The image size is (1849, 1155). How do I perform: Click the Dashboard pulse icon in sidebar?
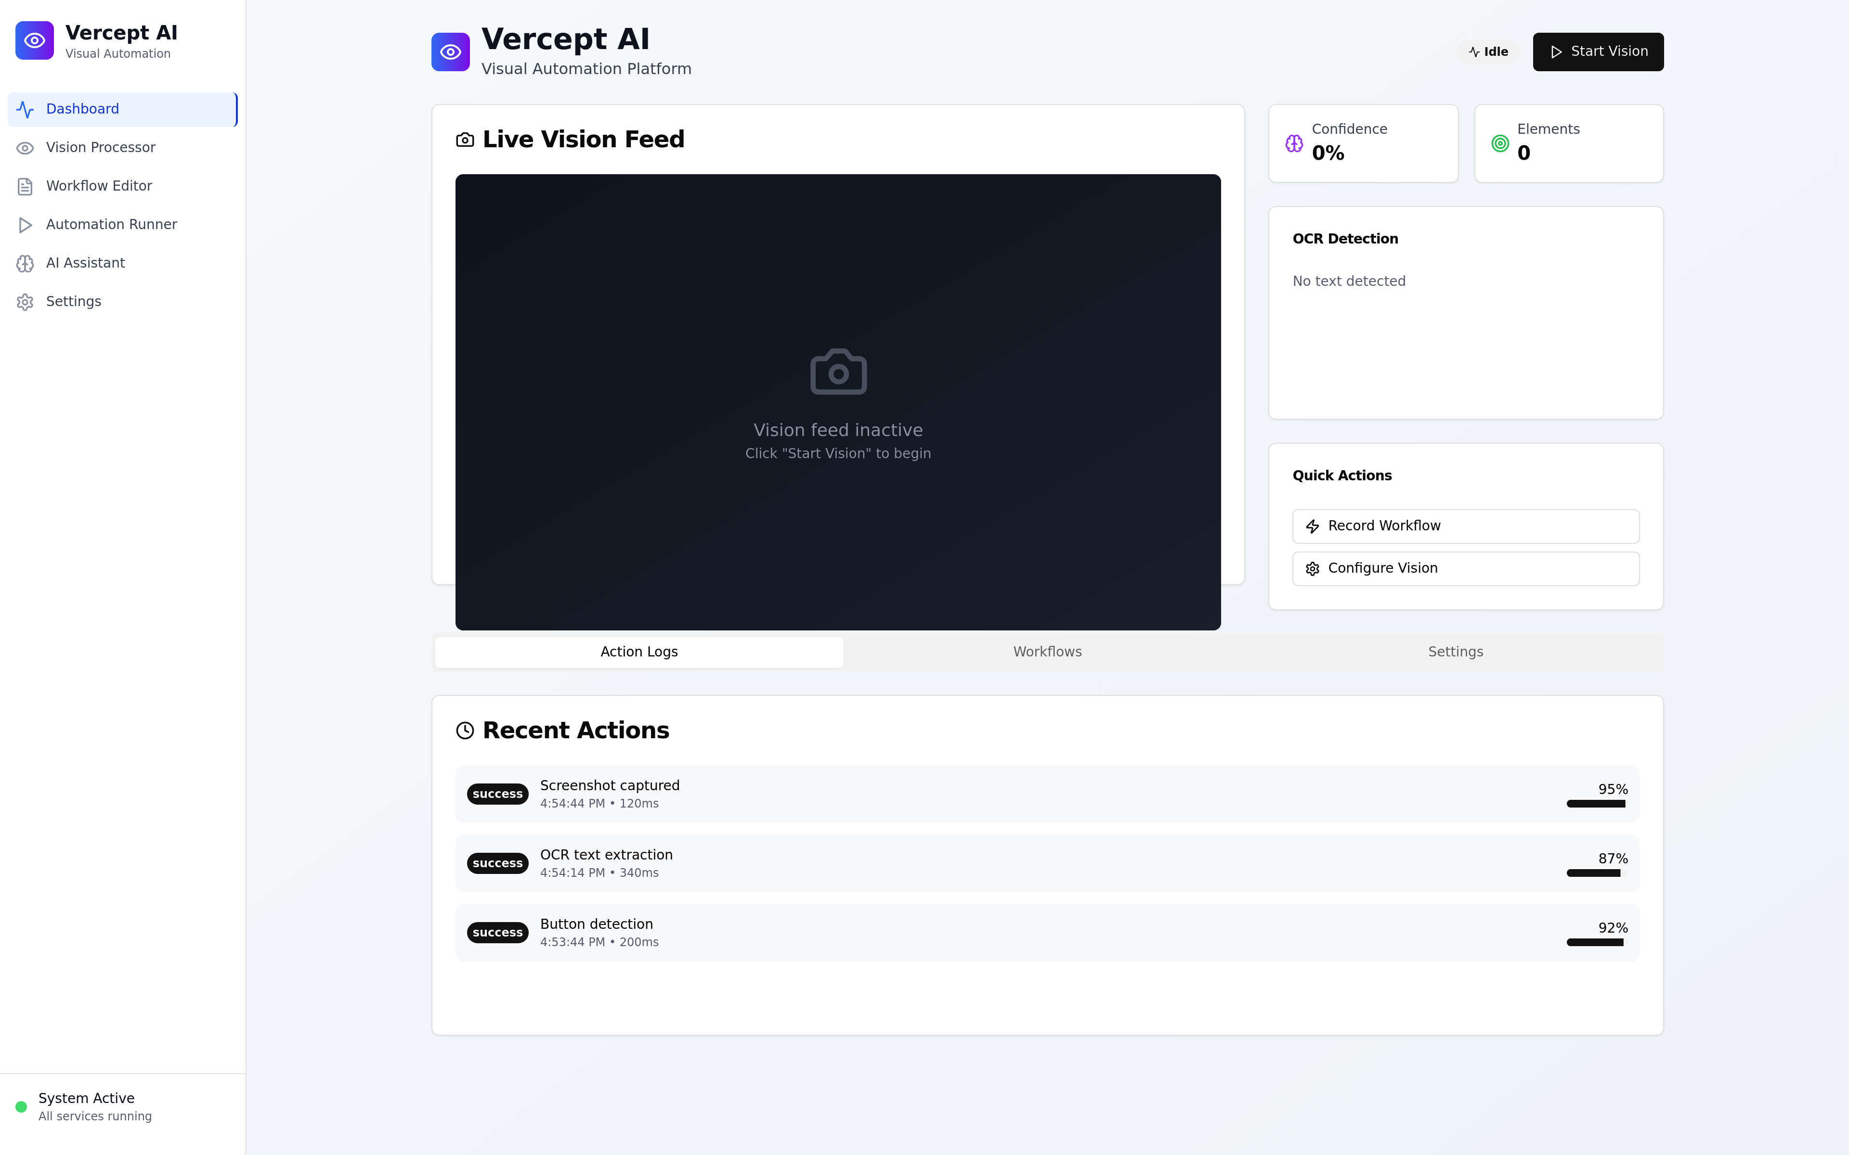[x=25, y=109]
